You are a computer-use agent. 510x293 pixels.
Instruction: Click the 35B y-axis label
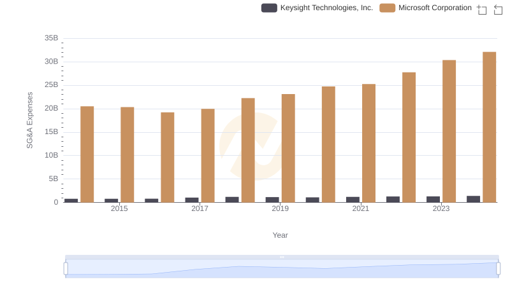[x=52, y=38]
